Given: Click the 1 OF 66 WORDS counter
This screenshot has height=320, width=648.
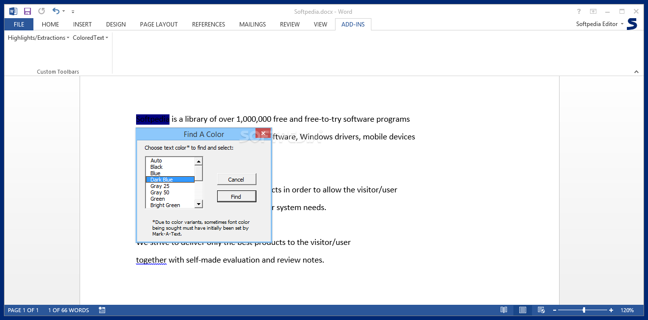Looking at the screenshot, I should click(x=69, y=310).
